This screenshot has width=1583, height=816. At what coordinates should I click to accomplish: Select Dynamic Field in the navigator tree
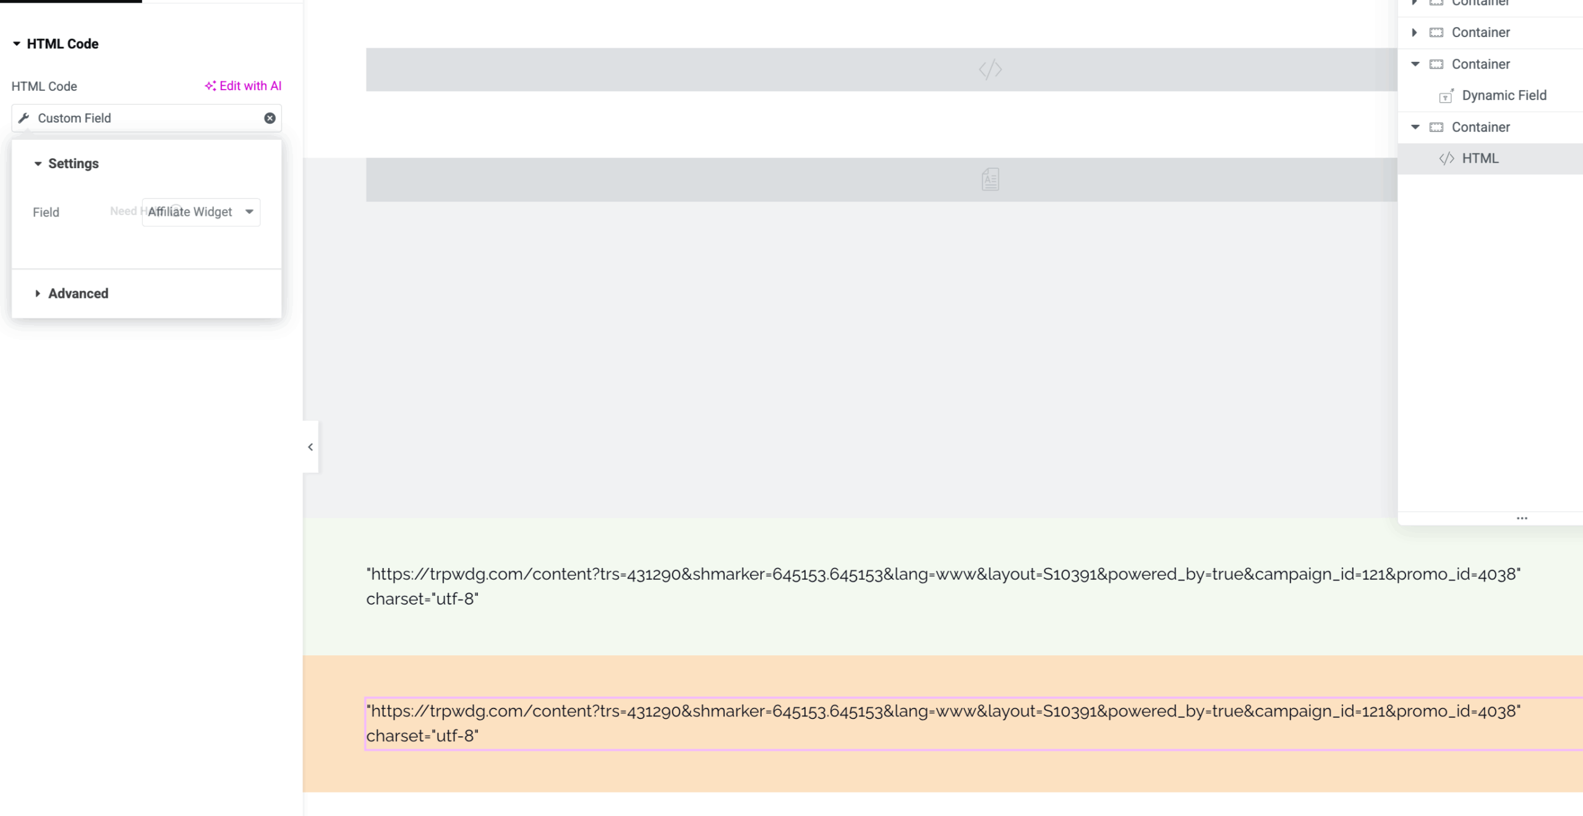[1504, 95]
